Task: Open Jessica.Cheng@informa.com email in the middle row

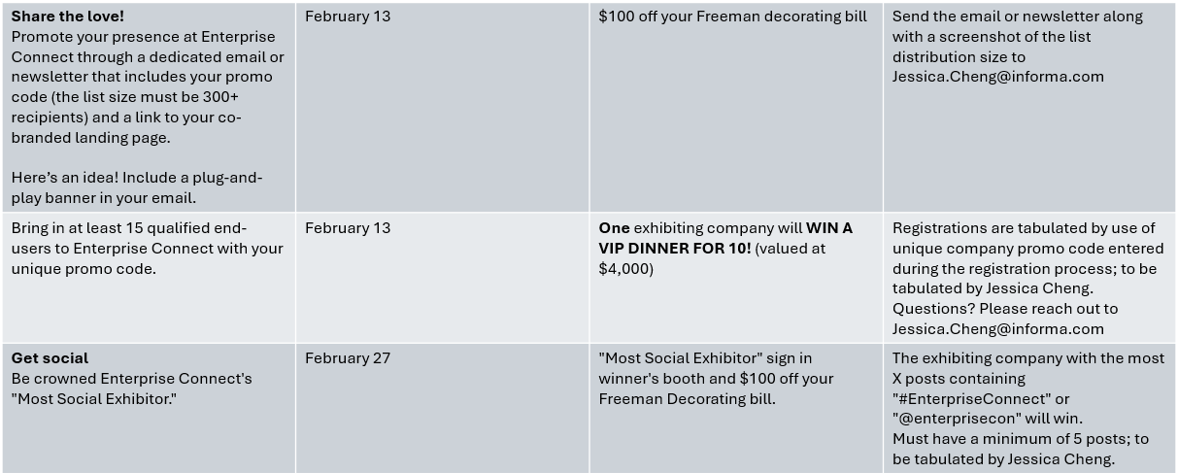Action: click(997, 328)
